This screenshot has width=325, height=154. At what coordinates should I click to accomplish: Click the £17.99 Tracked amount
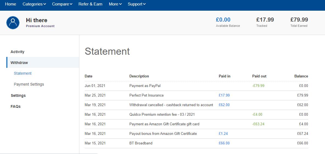265,20
